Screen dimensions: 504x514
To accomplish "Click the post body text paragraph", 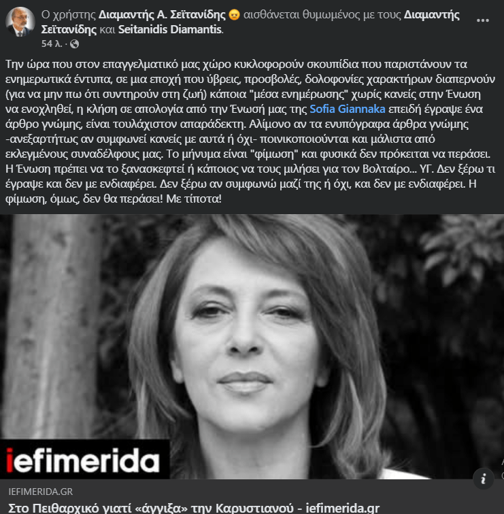I will tap(250, 131).
